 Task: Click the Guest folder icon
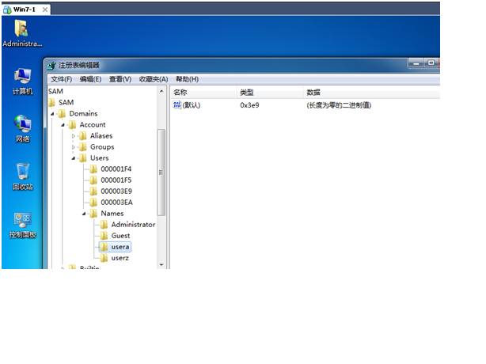click(x=104, y=236)
